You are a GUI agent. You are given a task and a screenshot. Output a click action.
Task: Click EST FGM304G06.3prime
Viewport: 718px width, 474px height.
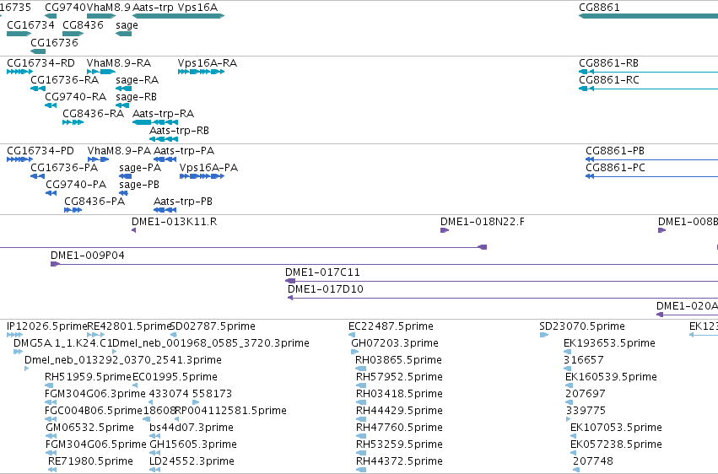pyautogui.click(x=51, y=402)
